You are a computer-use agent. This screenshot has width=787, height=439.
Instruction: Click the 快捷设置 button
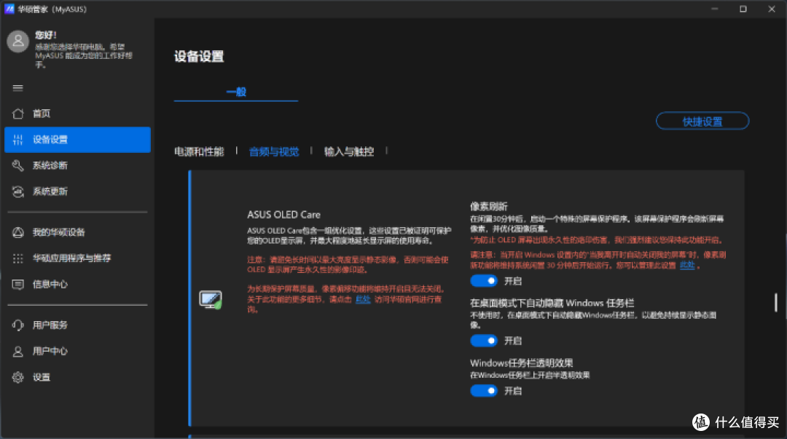702,121
